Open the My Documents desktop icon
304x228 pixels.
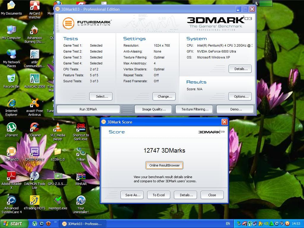point(11,8)
